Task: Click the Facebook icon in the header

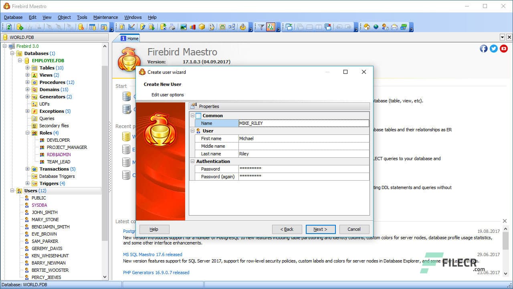Action: point(484,48)
